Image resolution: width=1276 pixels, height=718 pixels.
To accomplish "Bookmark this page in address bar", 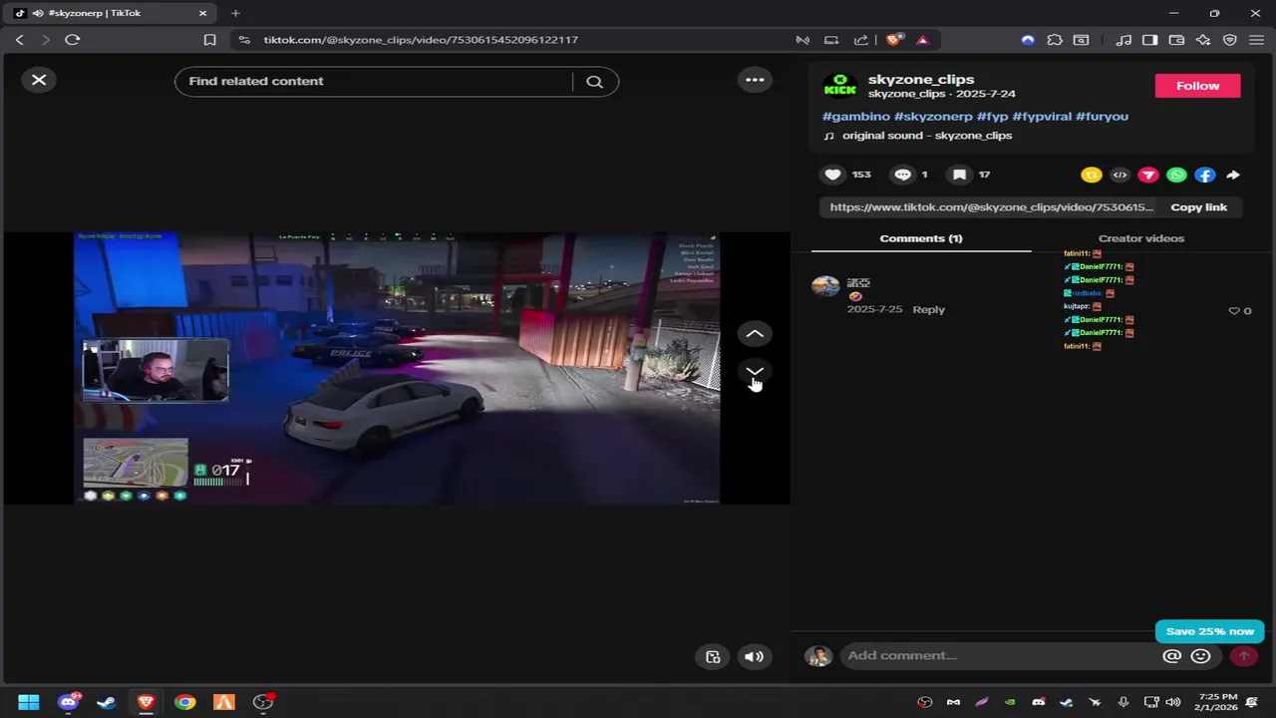I will click(209, 40).
